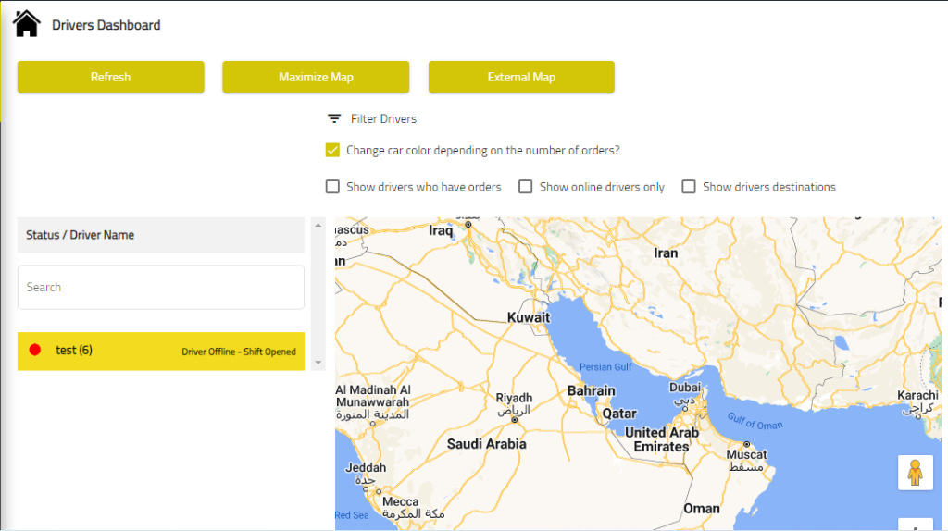The width and height of the screenshot is (948, 531).
Task: Click the map zoom control button
Action: (x=916, y=525)
